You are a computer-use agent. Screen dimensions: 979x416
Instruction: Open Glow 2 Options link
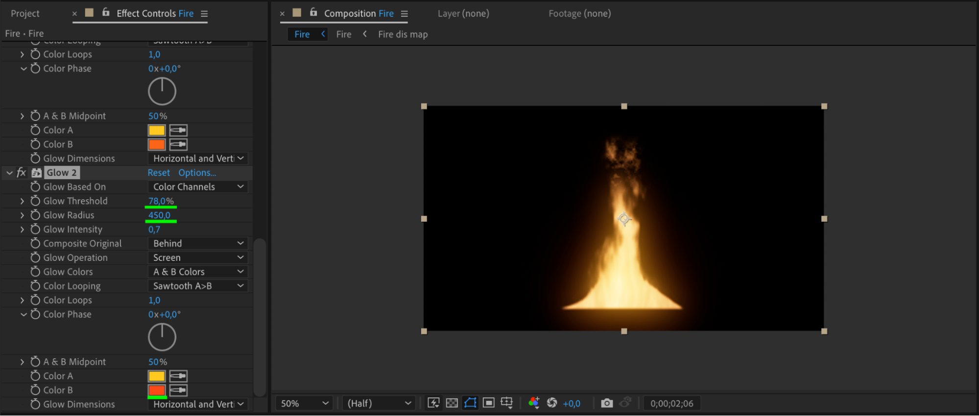[197, 173]
